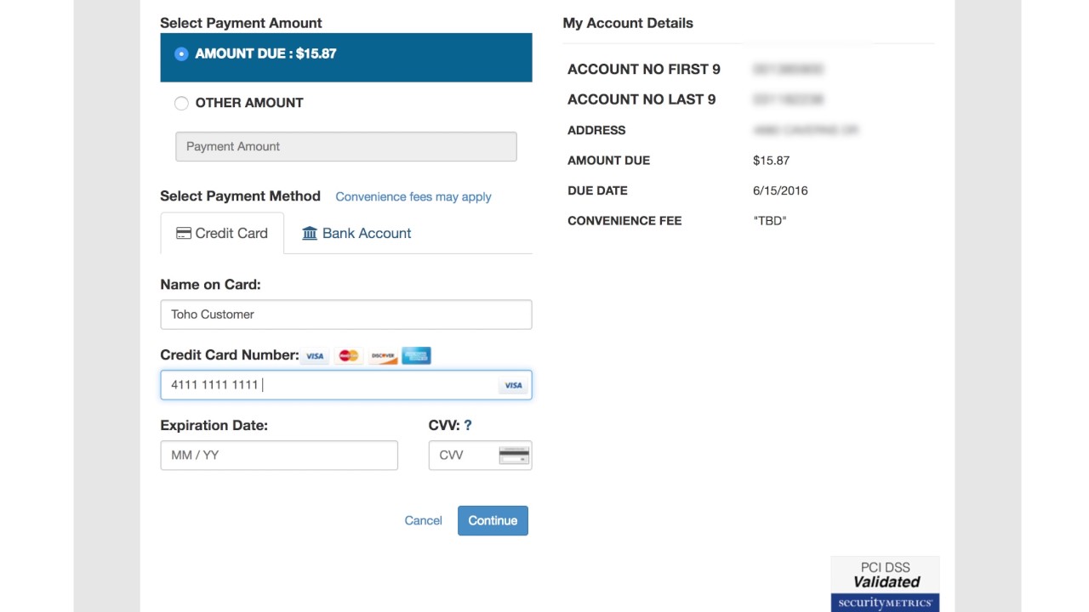
Task: Click the CVV help question mark
Action: tap(468, 425)
